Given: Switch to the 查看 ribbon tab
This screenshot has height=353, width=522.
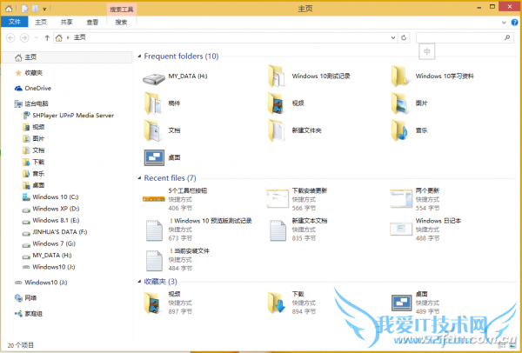Looking at the screenshot, I should 92,23.
